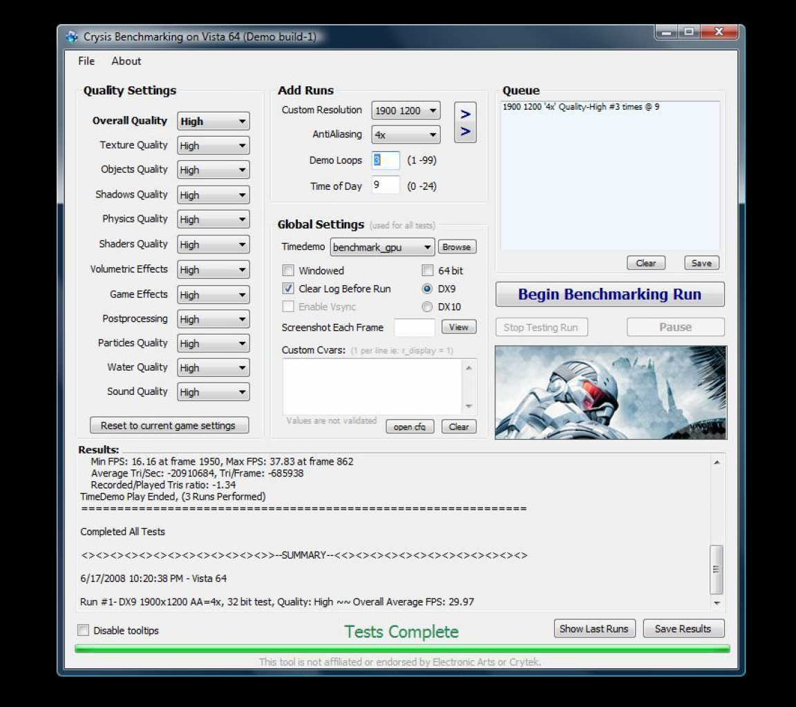Click the Results scrollbar down arrow
Viewport: 796px width, 707px height.
coord(717,603)
